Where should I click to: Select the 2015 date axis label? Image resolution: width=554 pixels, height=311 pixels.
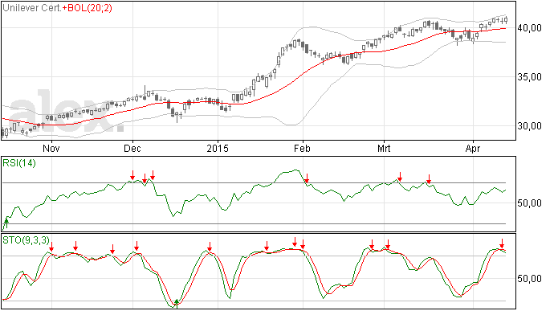(x=218, y=148)
